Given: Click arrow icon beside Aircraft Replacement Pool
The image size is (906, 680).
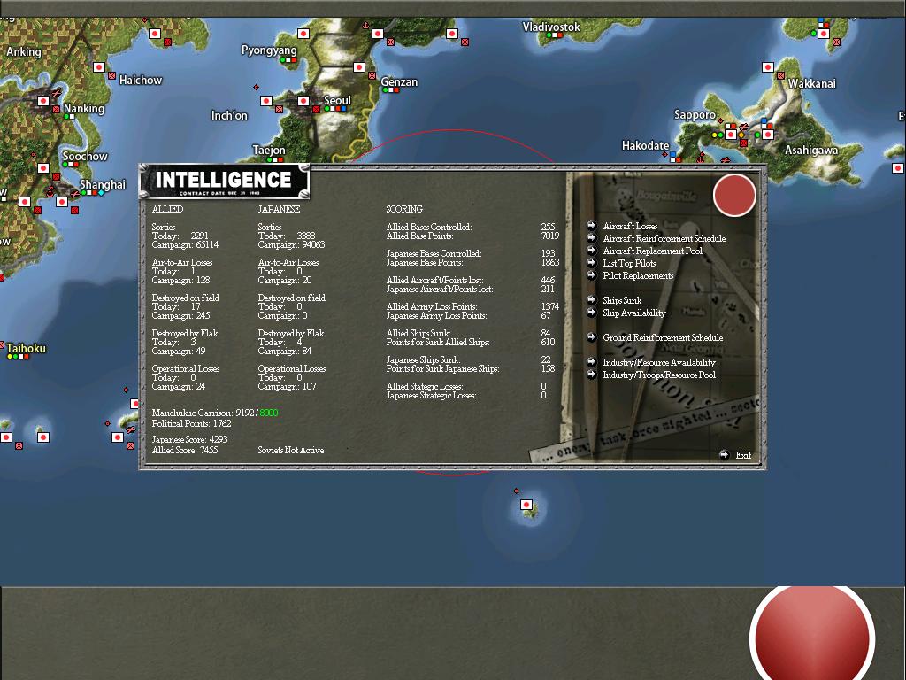Looking at the screenshot, I should coord(592,251).
